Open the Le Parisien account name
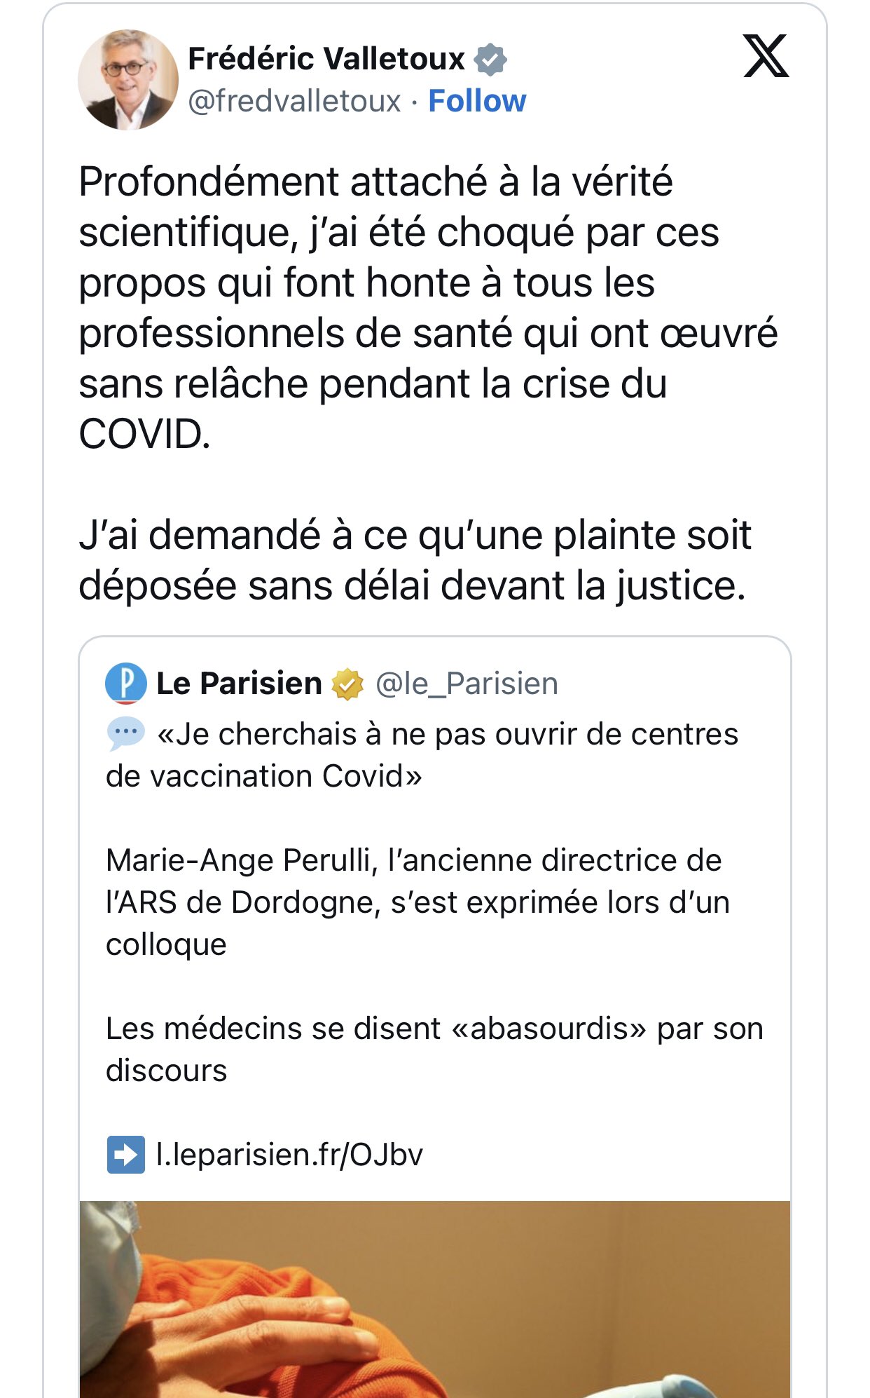870x1398 pixels. click(x=239, y=684)
